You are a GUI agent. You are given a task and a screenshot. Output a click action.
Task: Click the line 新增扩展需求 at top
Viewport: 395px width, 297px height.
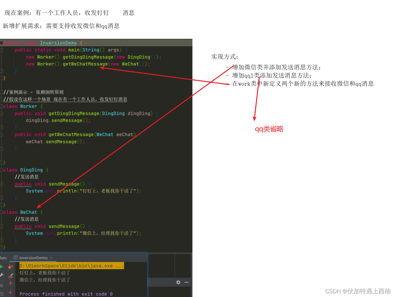61,26
